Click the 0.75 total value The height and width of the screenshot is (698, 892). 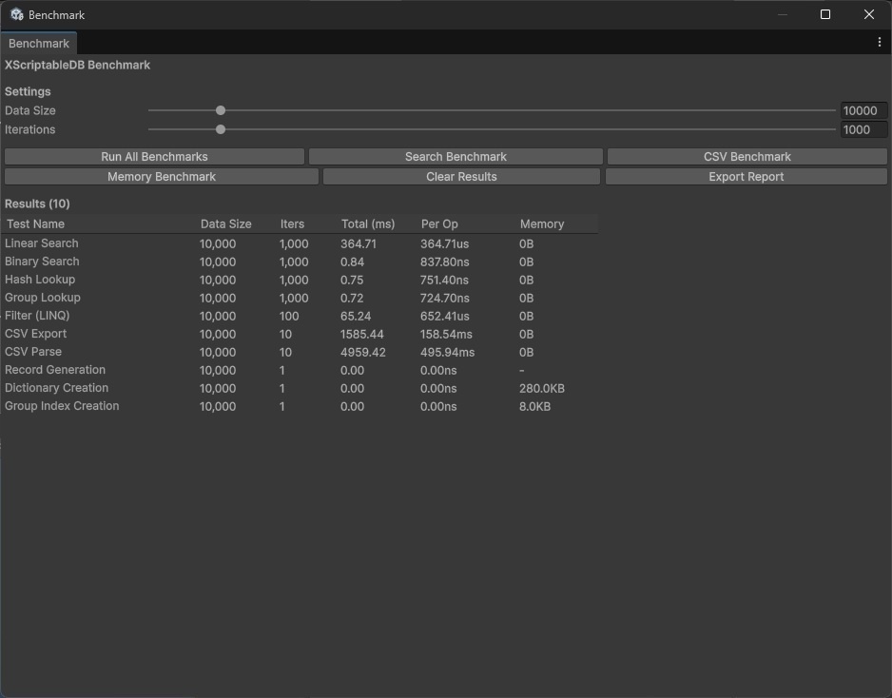(352, 281)
